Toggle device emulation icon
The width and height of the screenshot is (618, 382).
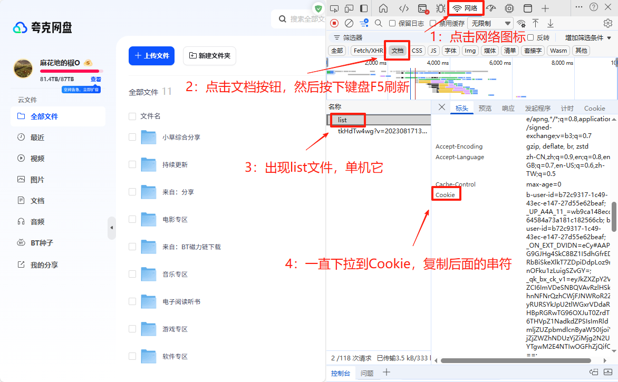click(349, 8)
